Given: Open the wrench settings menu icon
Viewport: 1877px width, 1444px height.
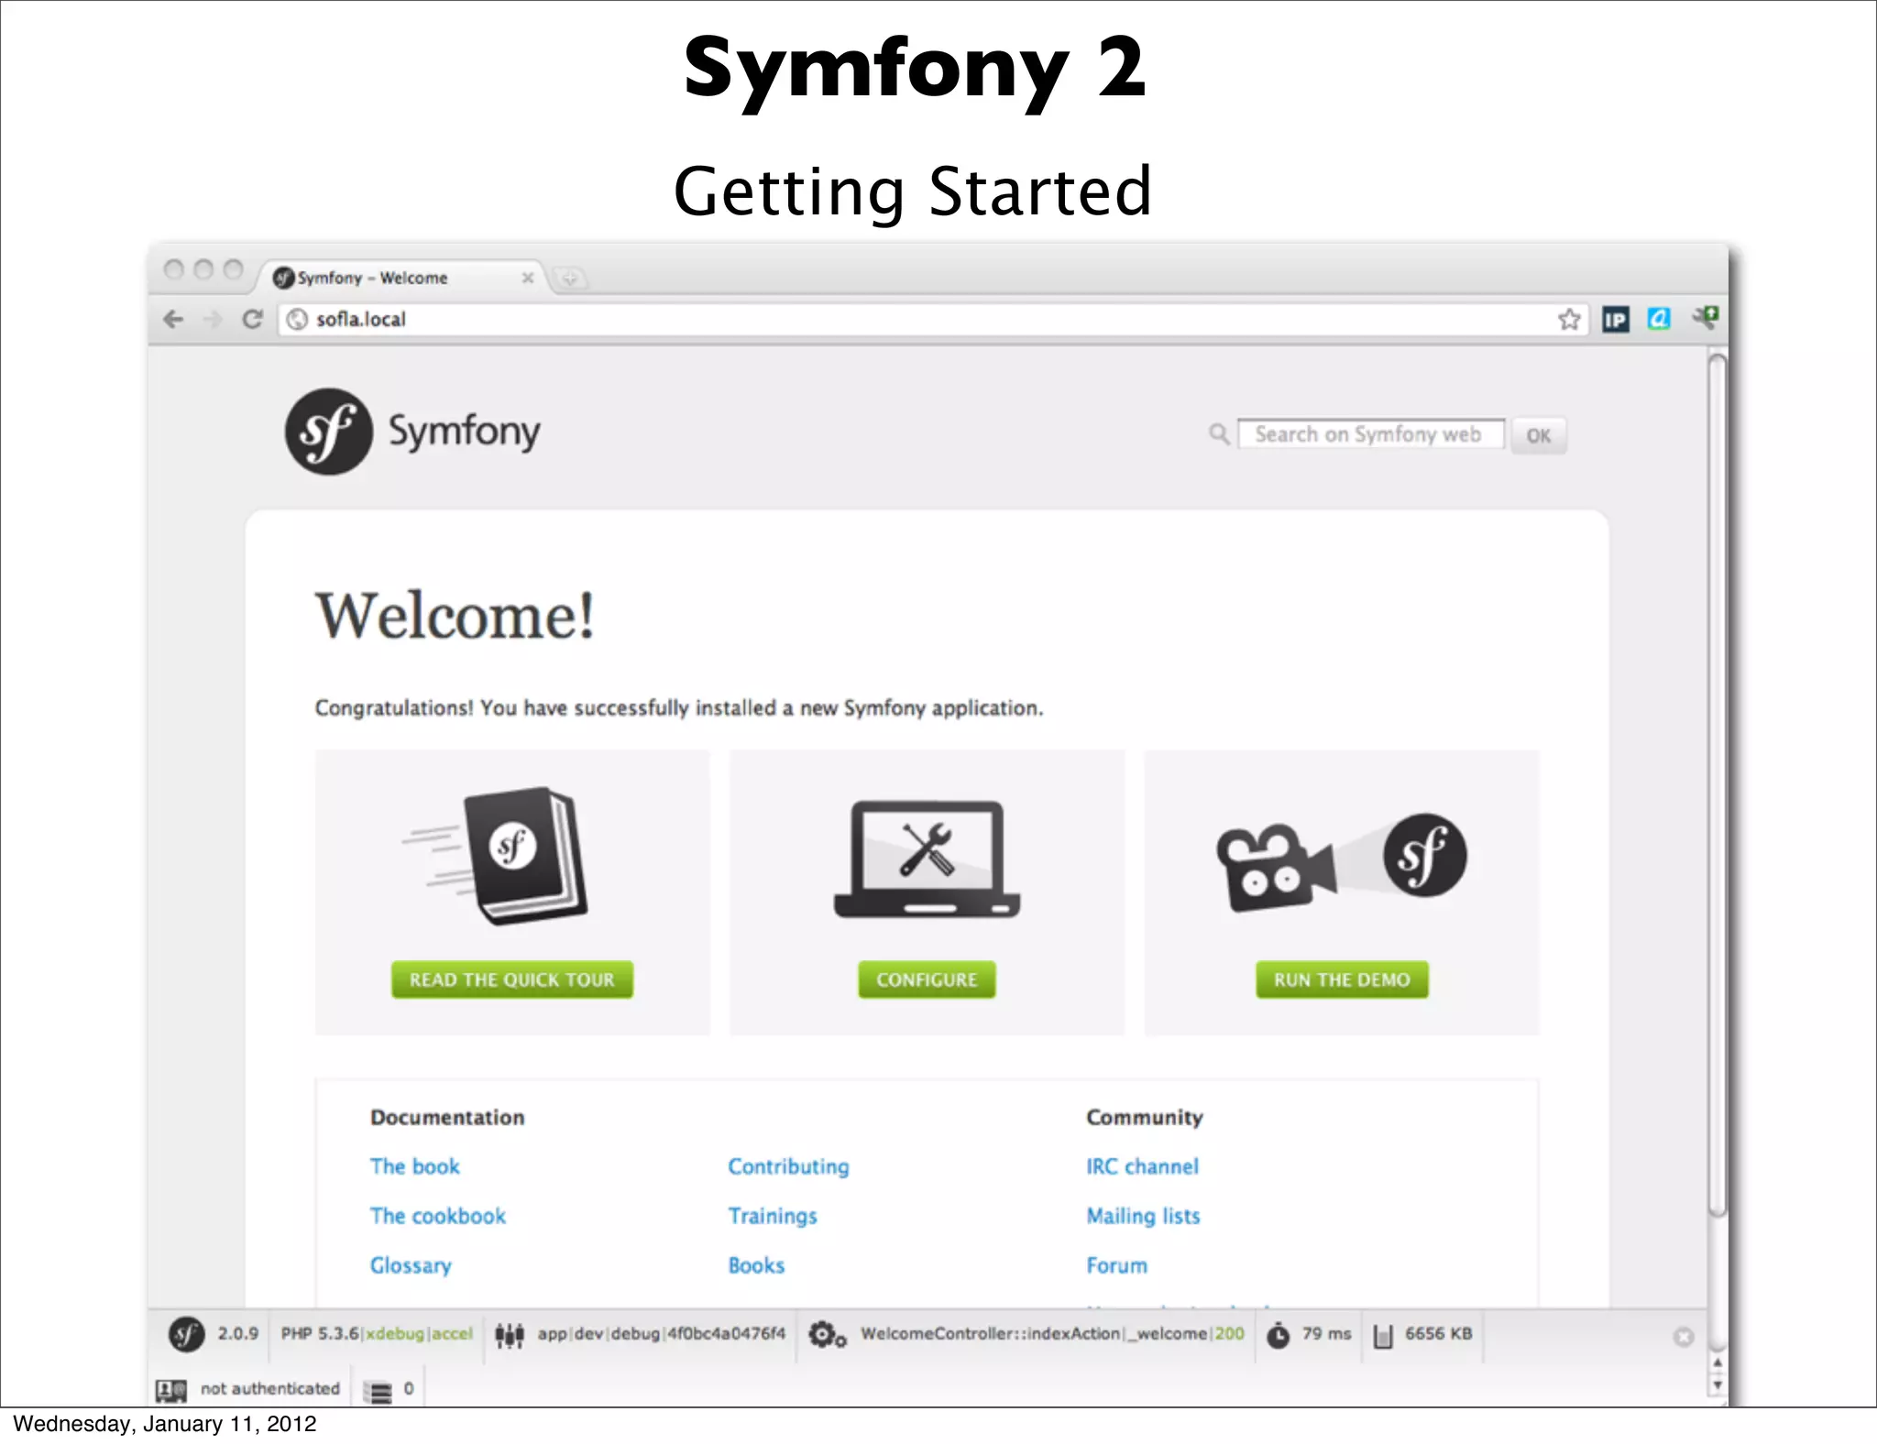Looking at the screenshot, I should point(1707,318).
